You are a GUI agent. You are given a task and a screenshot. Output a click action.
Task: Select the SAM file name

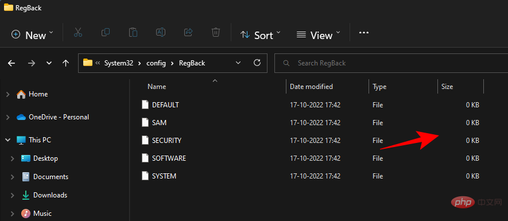pos(159,122)
